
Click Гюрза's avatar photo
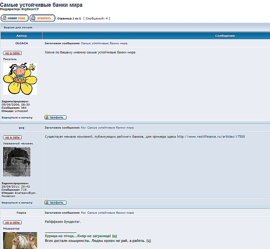click(20, 240)
